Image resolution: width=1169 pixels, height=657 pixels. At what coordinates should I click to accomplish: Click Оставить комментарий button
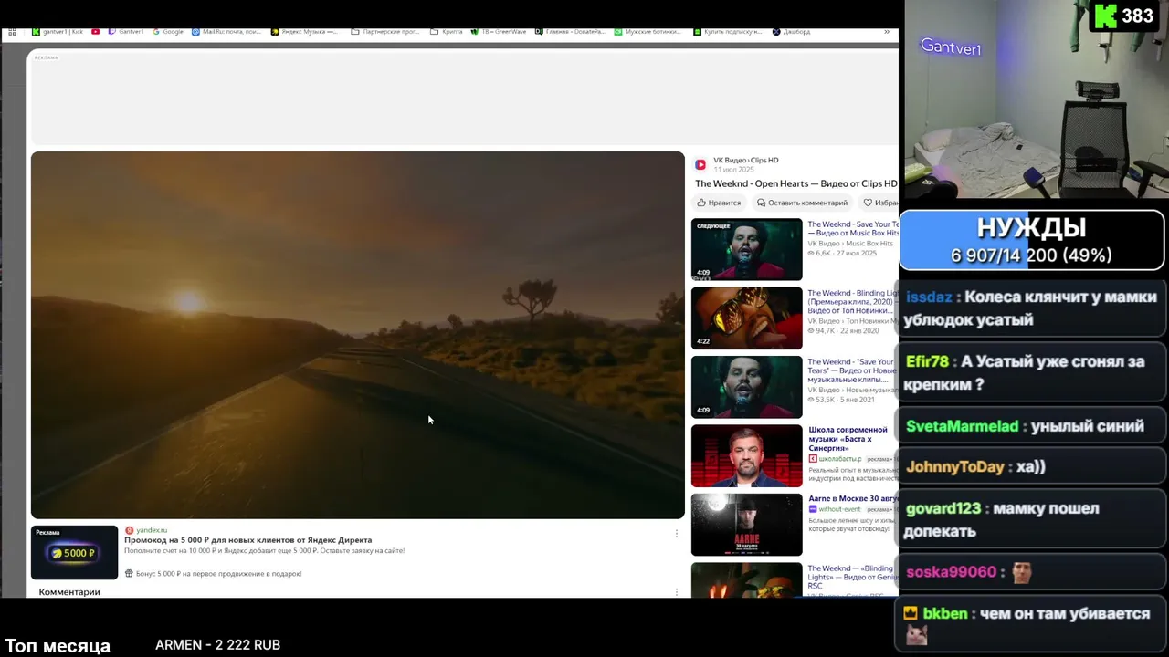pos(803,203)
